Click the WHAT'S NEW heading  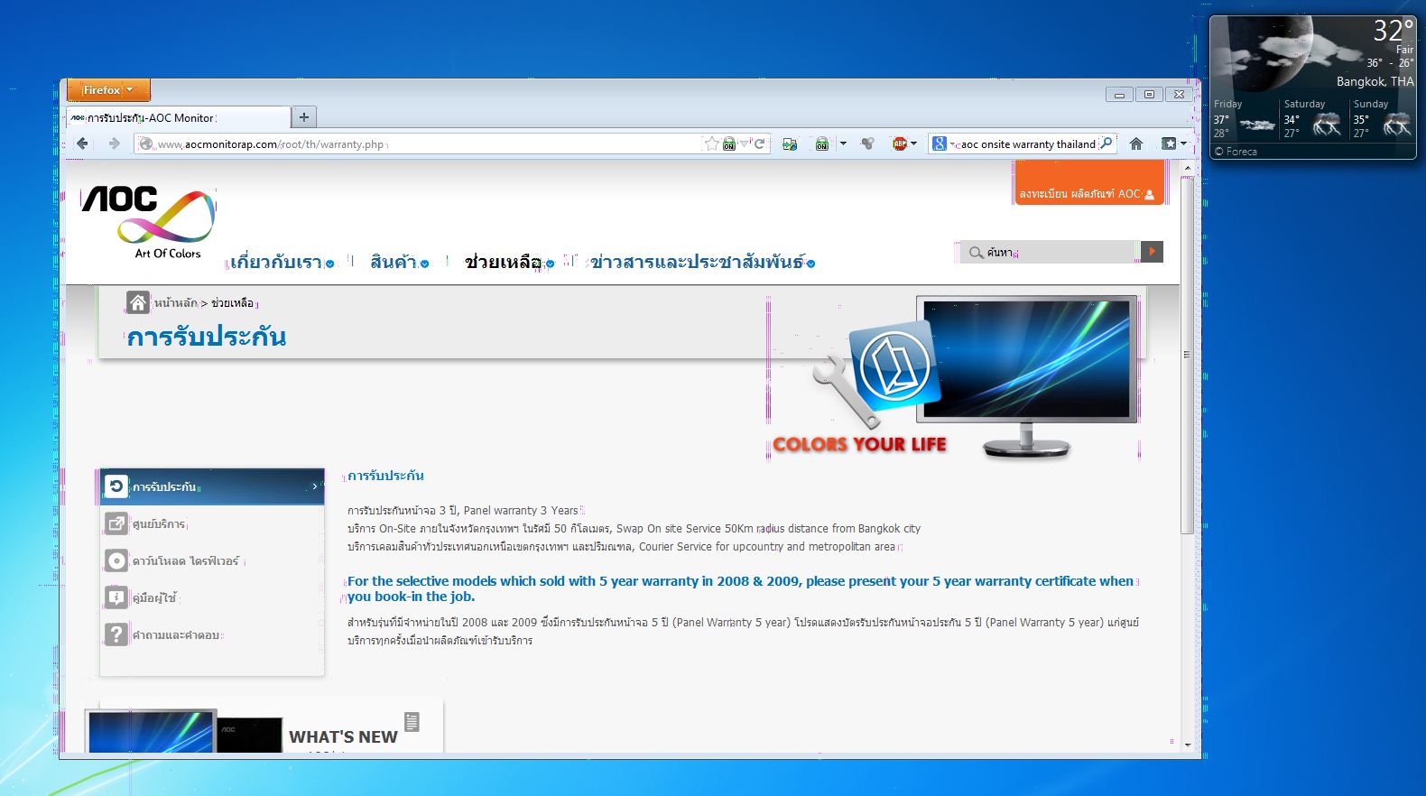pyautogui.click(x=343, y=737)
